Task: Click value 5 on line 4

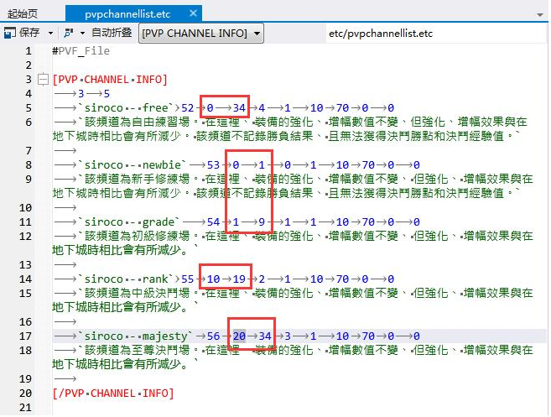Action: coord(107,94)
